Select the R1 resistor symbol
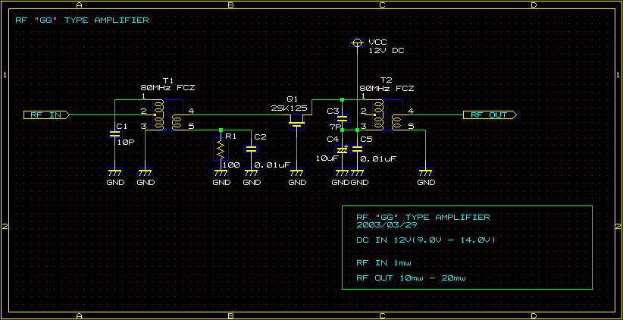The height and width of the screenshot is (320, 623). (x=221, y=149)
